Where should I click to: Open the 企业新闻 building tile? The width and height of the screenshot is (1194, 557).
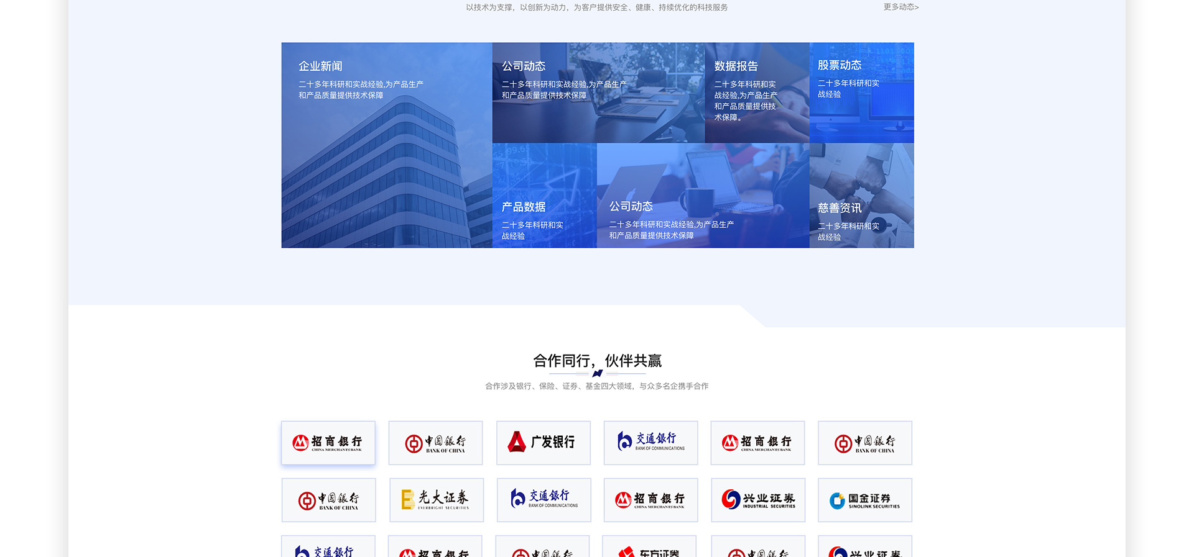pos(386,145)
